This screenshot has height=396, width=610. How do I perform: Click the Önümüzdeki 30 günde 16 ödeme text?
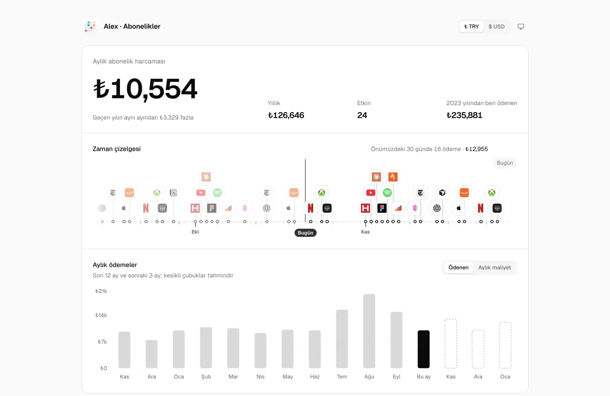pos(416,149)
